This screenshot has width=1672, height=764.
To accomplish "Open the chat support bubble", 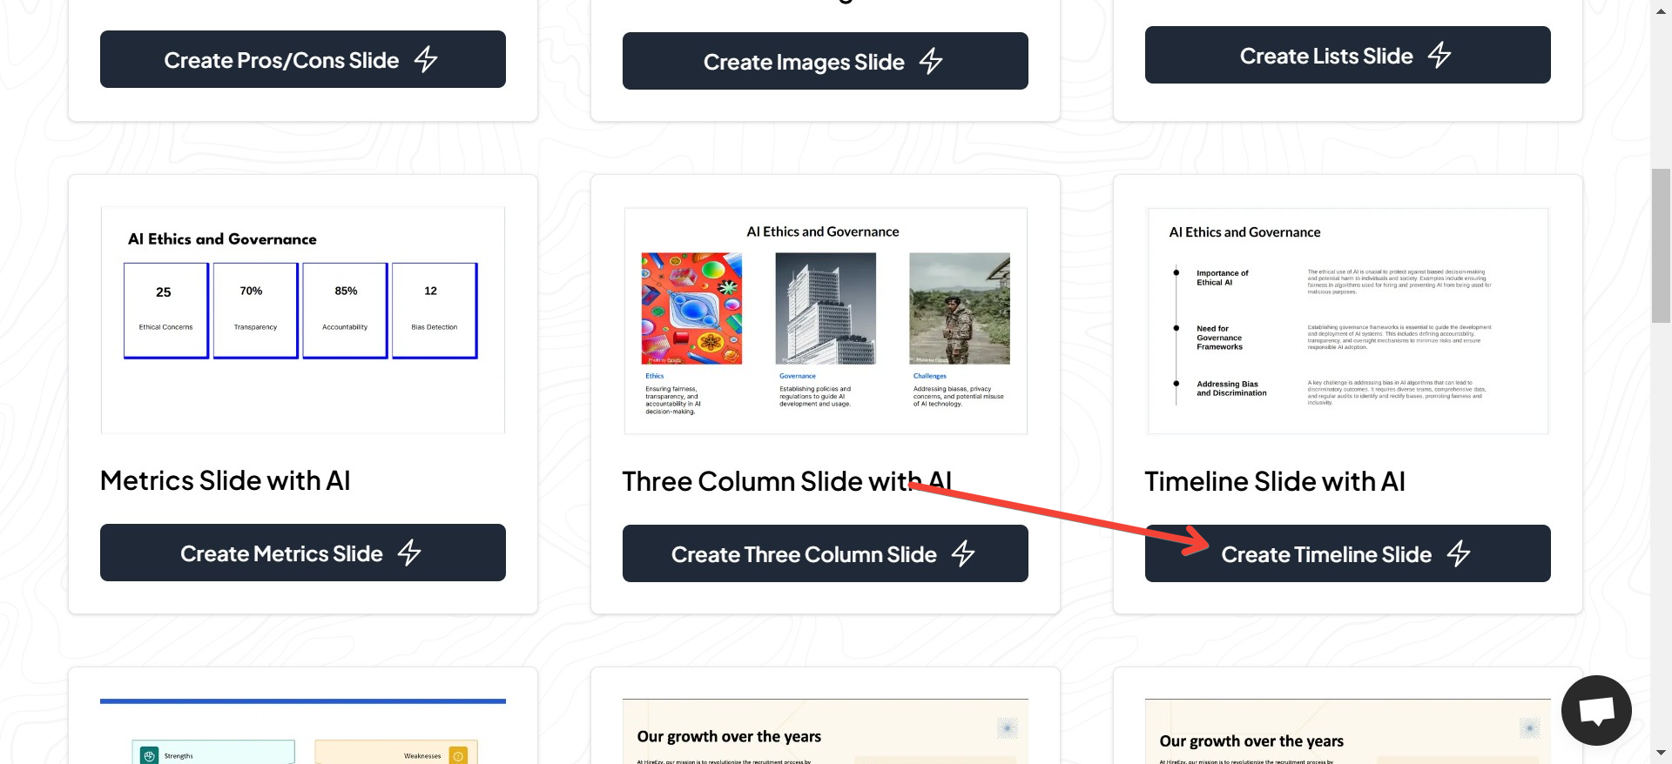I will click(x=1596, y=710).
